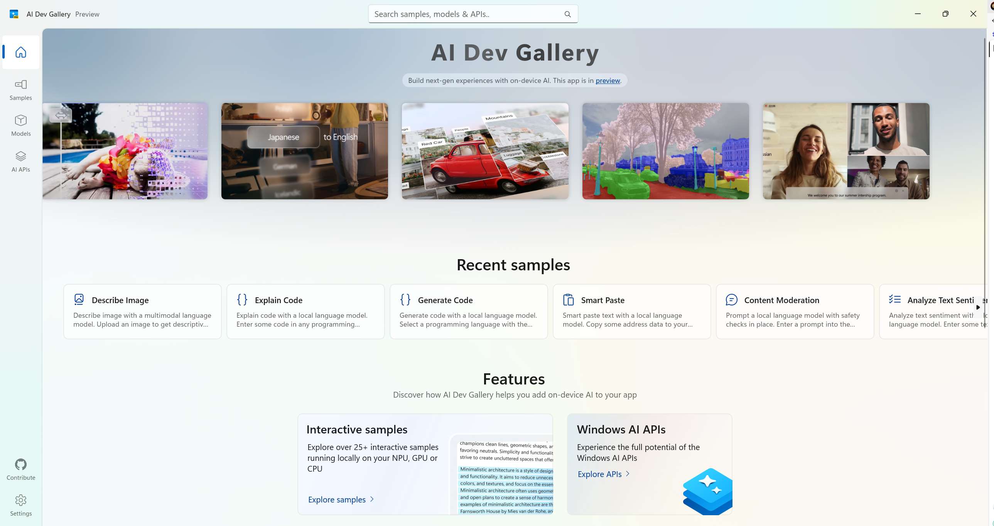The width and height of the screenshot is (994, 526).
Task: Open the Explain Code sample card
Action: click(305, 312)
